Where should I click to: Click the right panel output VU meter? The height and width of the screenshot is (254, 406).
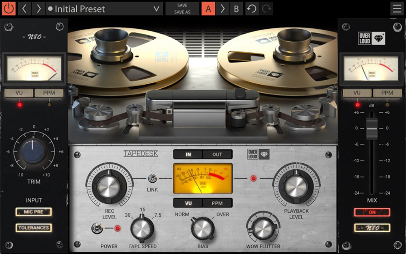pos(371,68)
